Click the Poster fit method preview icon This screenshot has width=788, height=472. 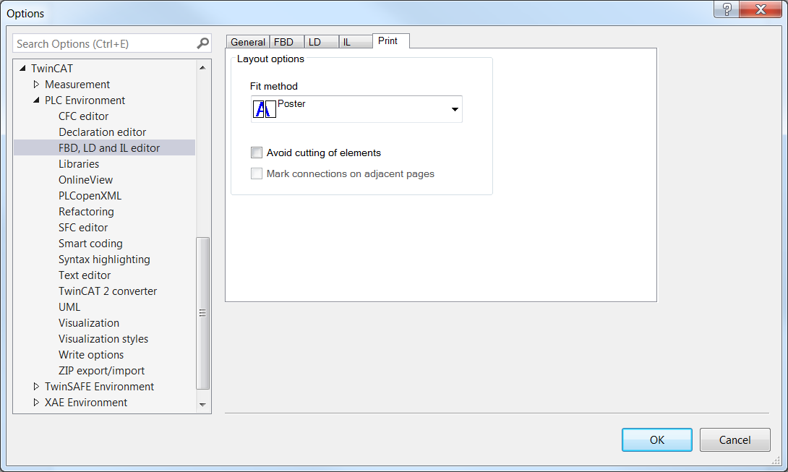[265, 108]
